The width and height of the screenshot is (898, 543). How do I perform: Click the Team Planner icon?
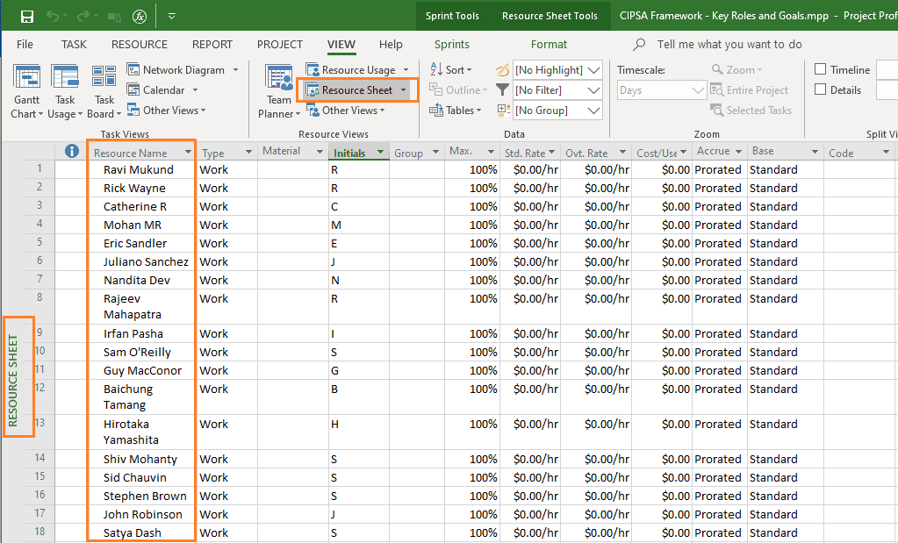point(279,77)
